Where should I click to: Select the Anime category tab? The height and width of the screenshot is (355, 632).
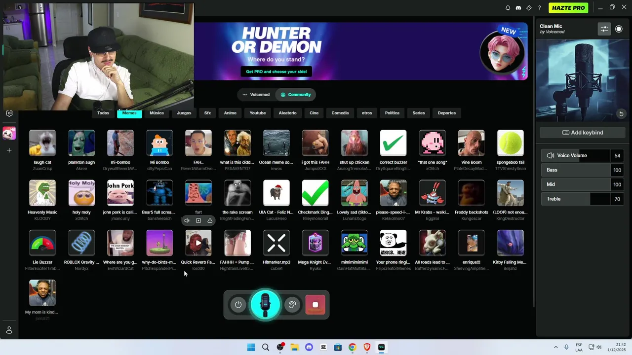(x=230, y=113)
